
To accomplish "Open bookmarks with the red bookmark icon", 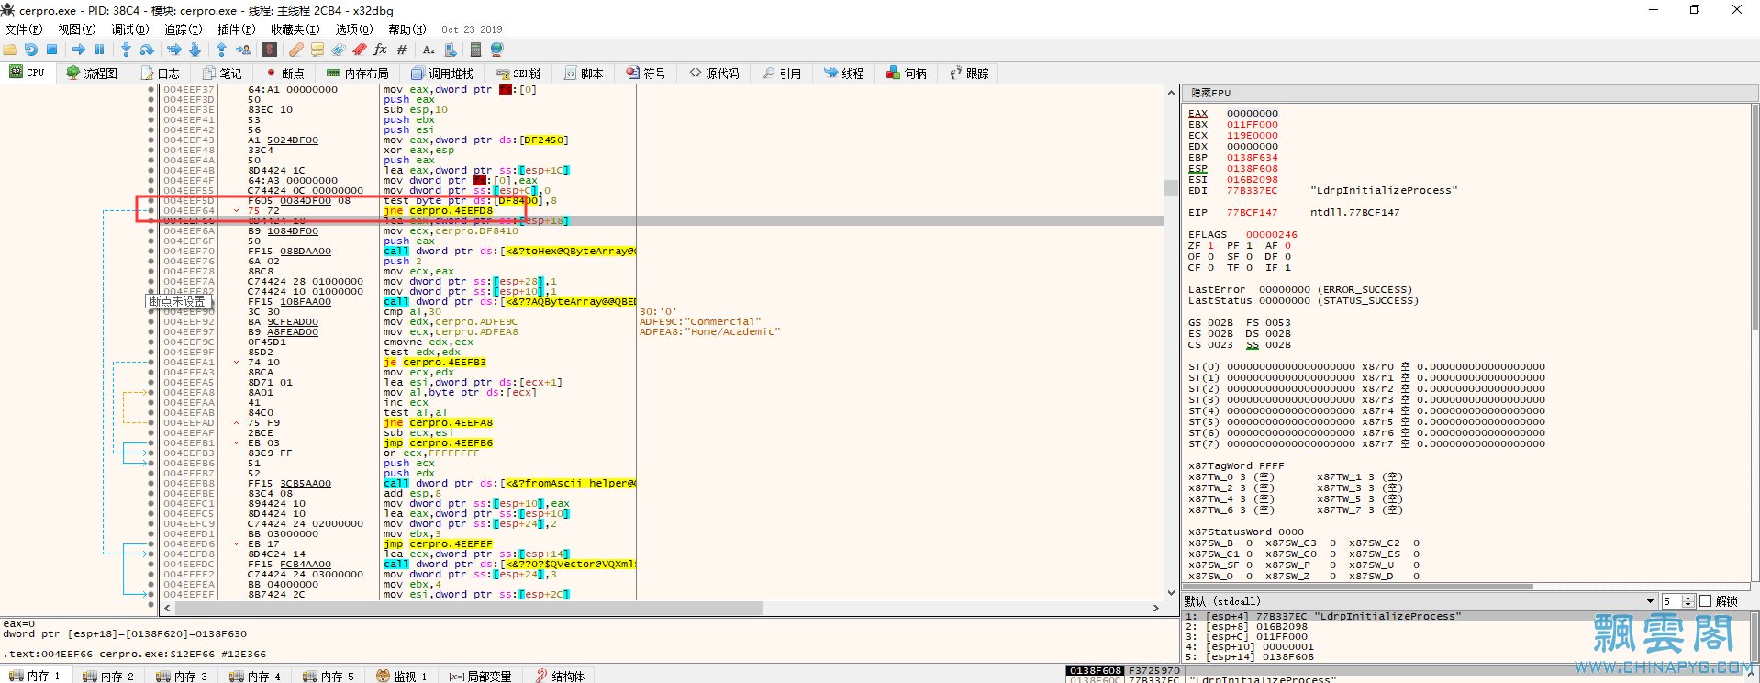I will point(360,50).
